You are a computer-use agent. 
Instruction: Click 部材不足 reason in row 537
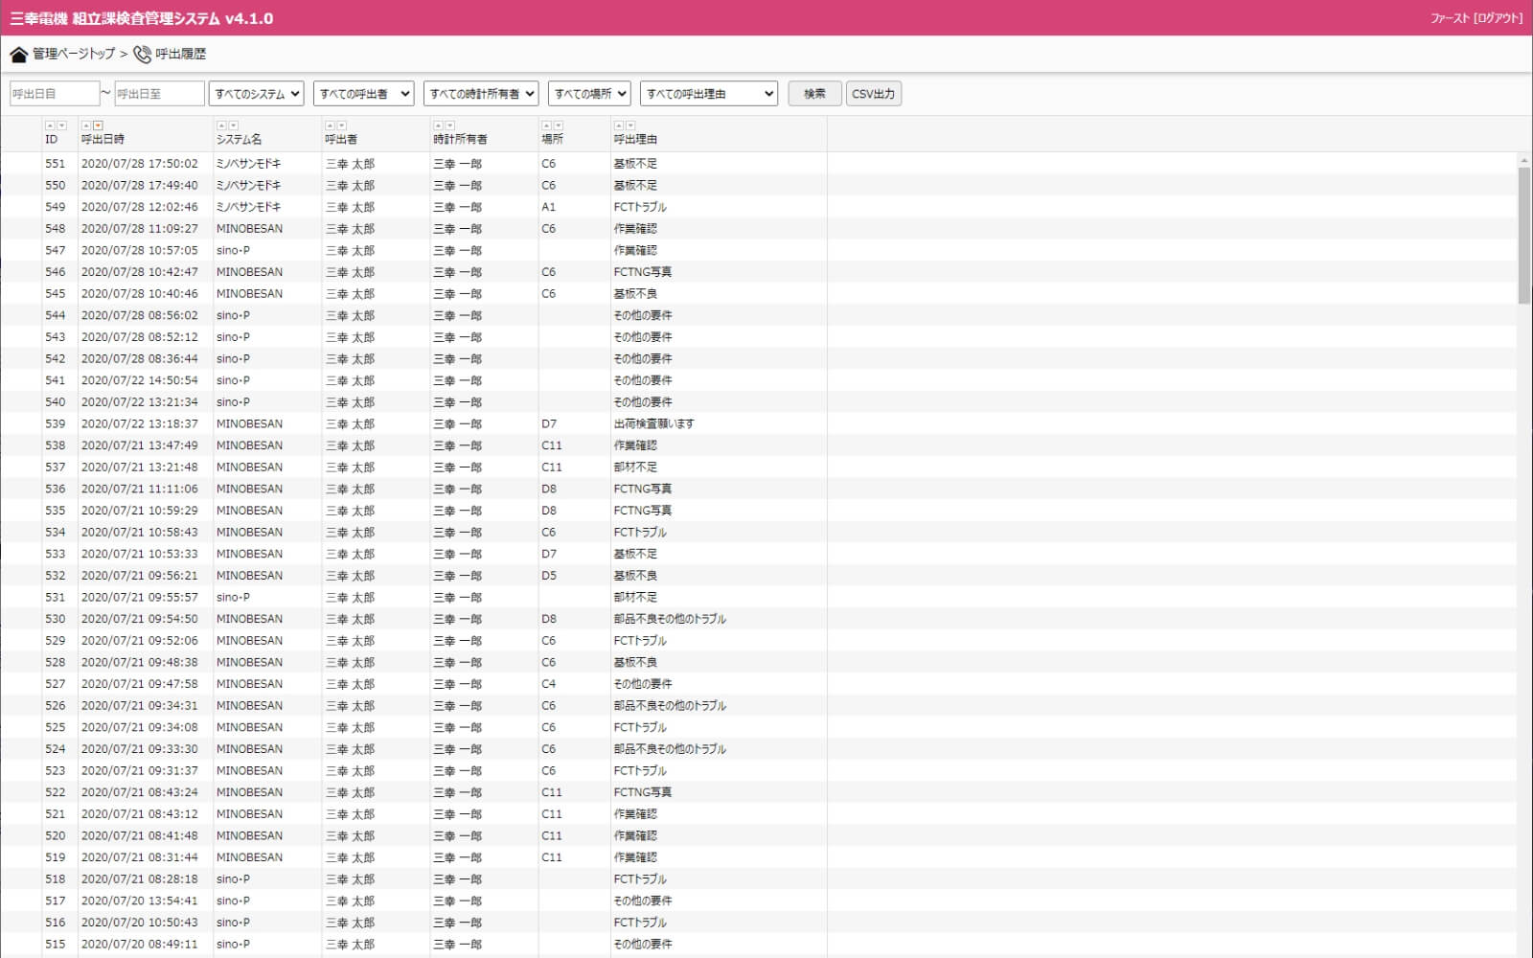635,467
